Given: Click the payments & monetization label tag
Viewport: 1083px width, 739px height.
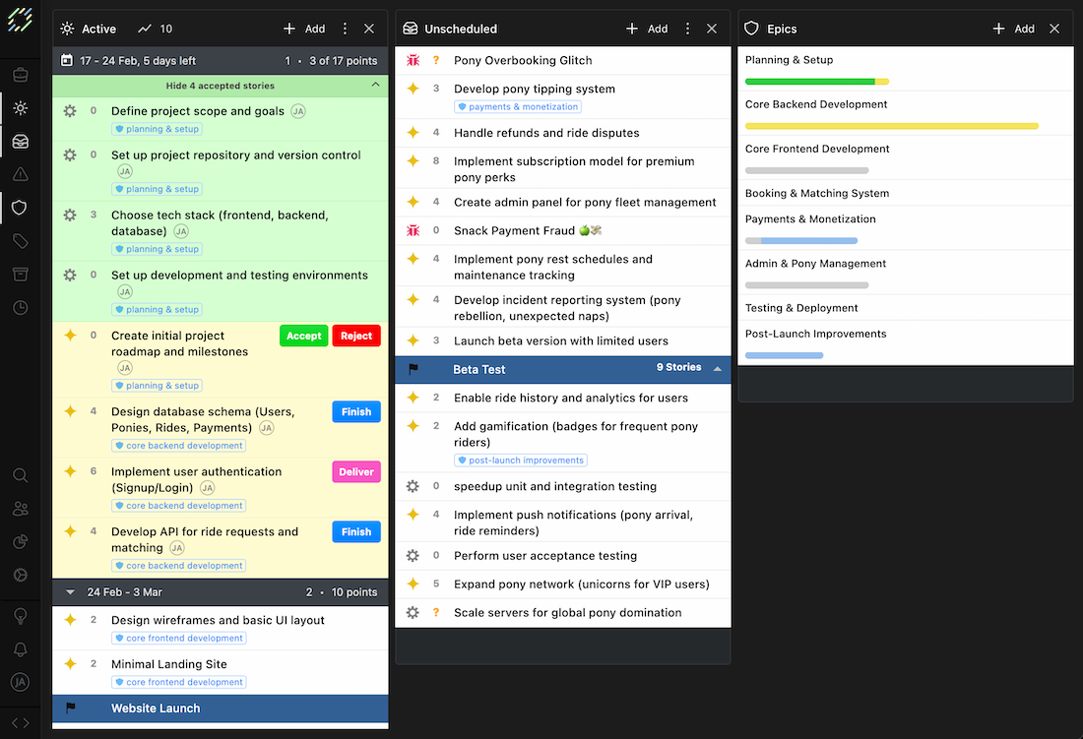Looking at the screenshot, I should click(x=517, y=107).
